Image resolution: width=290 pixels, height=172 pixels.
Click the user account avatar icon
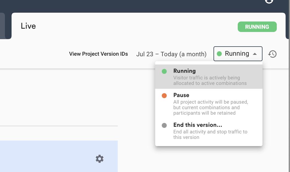269,1
